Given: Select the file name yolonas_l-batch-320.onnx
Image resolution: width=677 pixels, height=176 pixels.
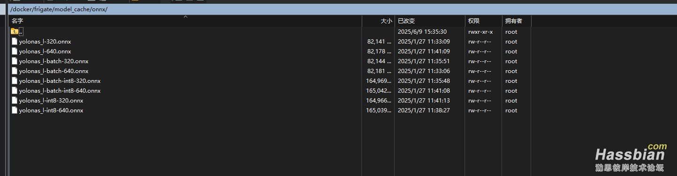Looking at the screenshot, I should pyautogui.click(x=54, y=61).
